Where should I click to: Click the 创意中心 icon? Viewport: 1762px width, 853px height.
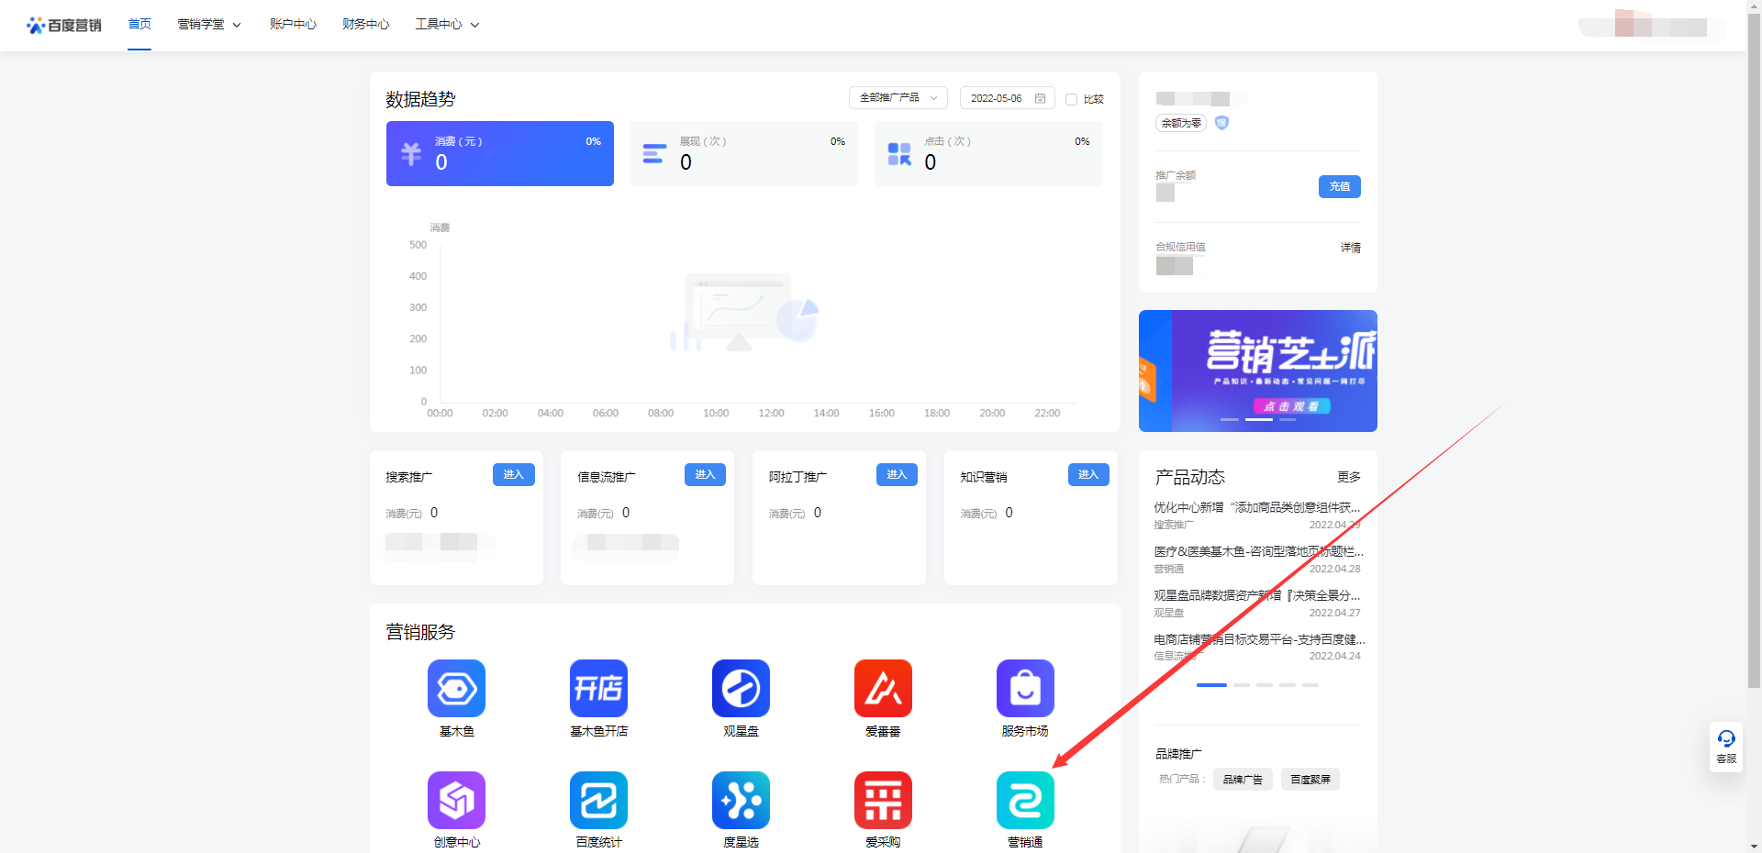click(x=456, y=800)
